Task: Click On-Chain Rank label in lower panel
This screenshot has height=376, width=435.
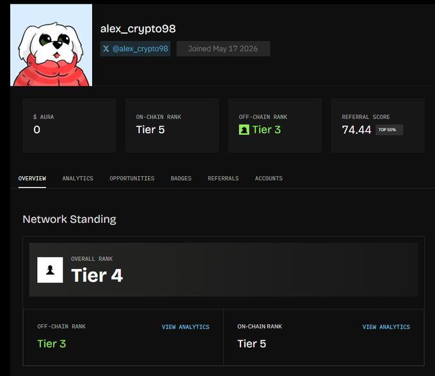Action: point(260,327)
